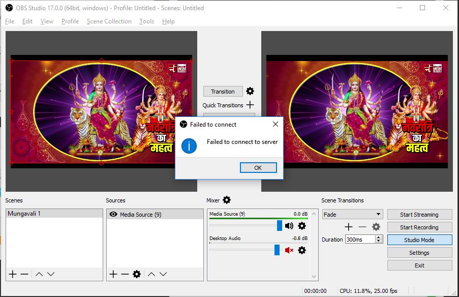Screen dimensions: 459x297
Task: Click the 0.0 dB level of Media Source
Action: [300, 214]
